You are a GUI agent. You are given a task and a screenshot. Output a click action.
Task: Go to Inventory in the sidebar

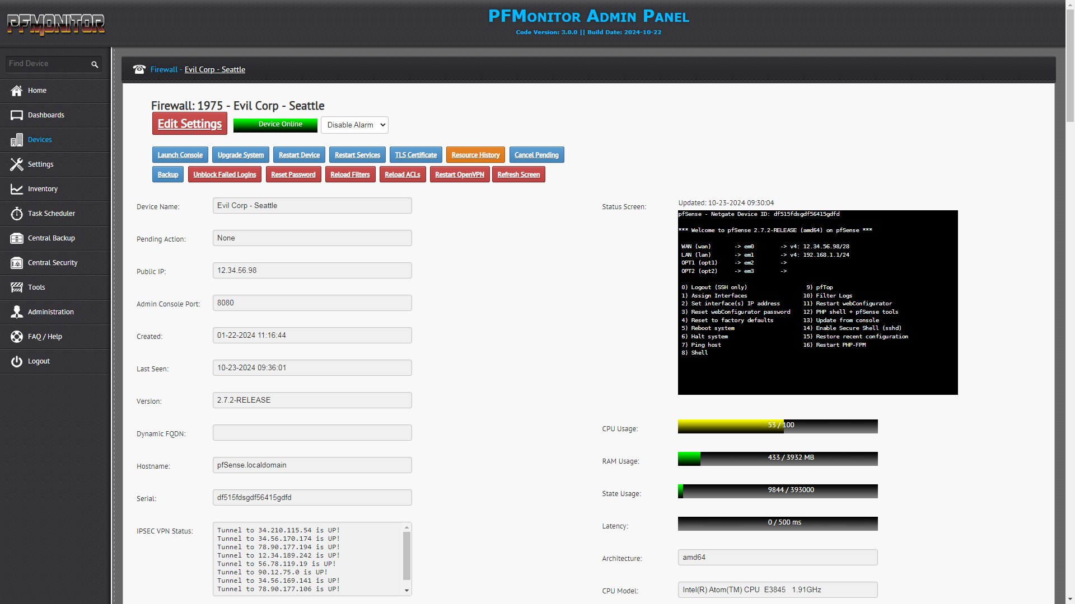[x=55, y=189]
